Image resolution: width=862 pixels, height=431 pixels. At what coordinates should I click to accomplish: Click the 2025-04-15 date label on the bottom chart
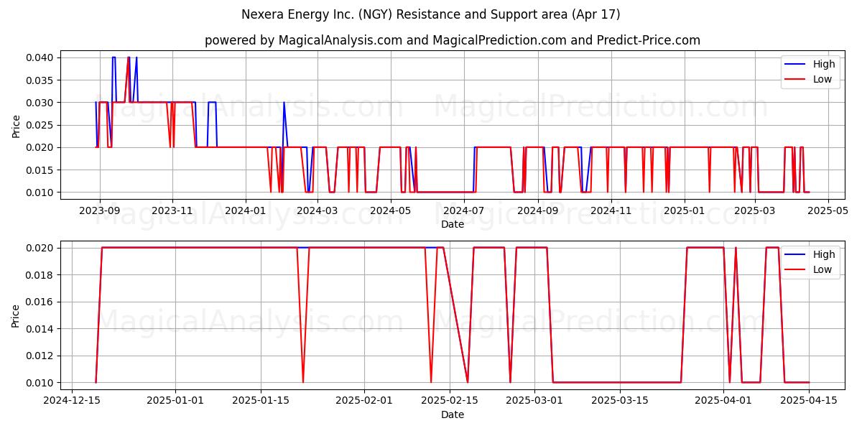(x=809, y=401)
